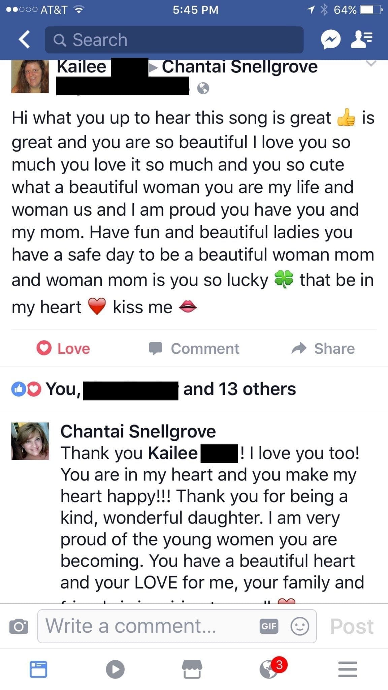Open the hamburger More menu
Image resolution: width=388 pixels, height=690 pixels.
pos(347,669)
